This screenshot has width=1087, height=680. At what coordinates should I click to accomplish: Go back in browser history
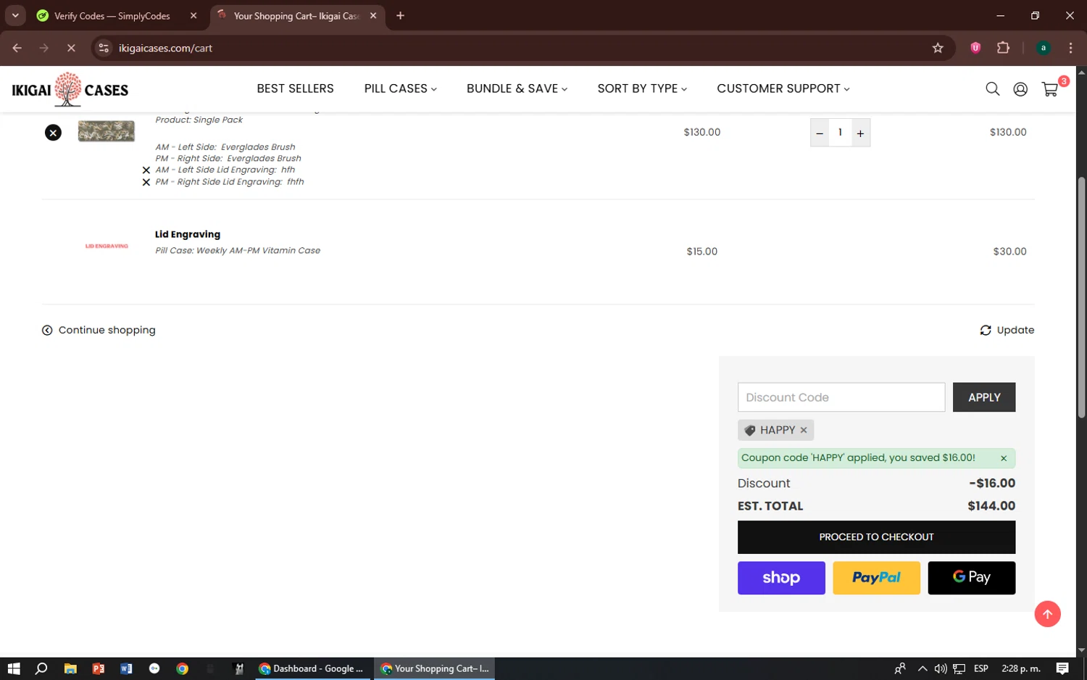point(17,48)
